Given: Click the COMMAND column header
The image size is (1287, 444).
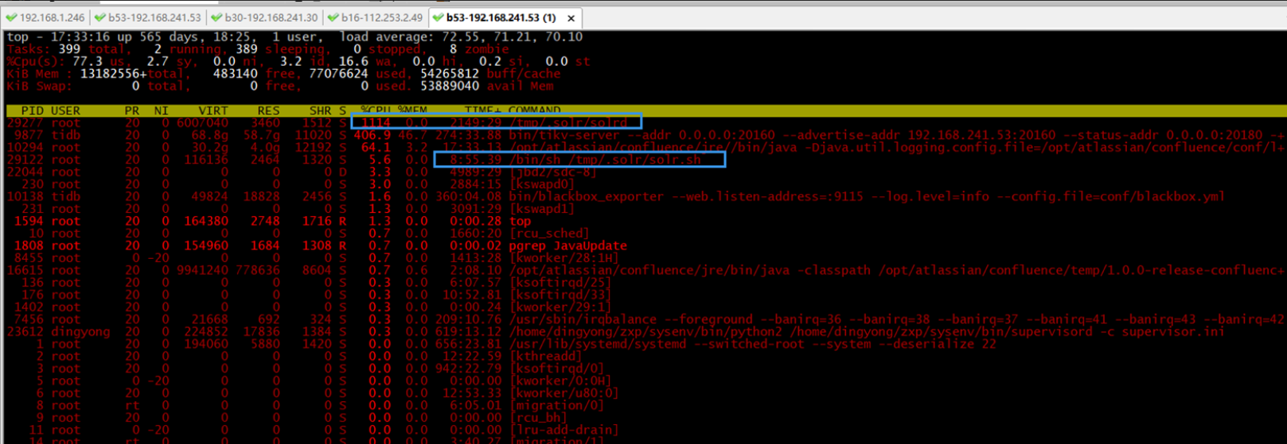Looking at the screenshot, I should click(x=534, y=110).
